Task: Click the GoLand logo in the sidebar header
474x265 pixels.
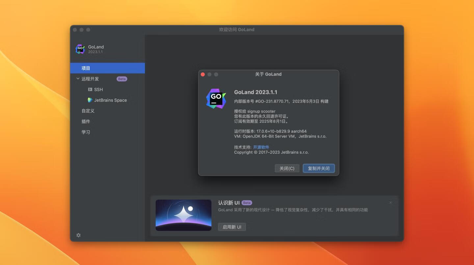Action: pos(80,49)
